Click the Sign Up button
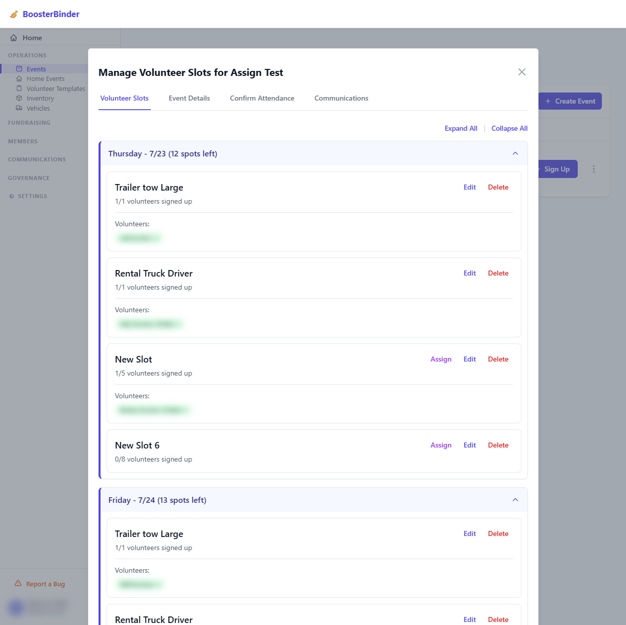The height and width of the screenshot is (625, 626). click(557, 169)
